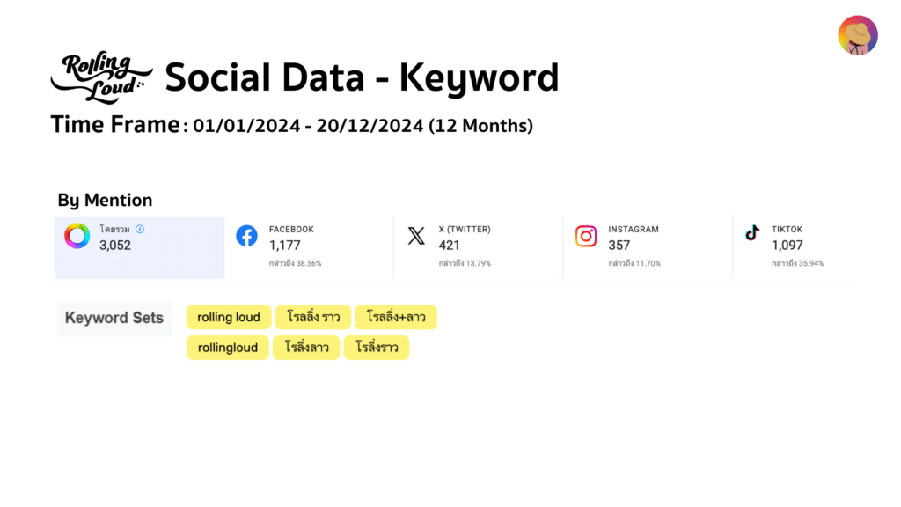Select the Facebook 1,177 mentions card
The height and width of the screenshot is (507, 901).
click(309, 247)
